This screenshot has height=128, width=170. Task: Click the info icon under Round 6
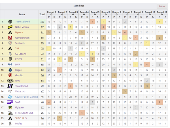click(x=106, y=14)
